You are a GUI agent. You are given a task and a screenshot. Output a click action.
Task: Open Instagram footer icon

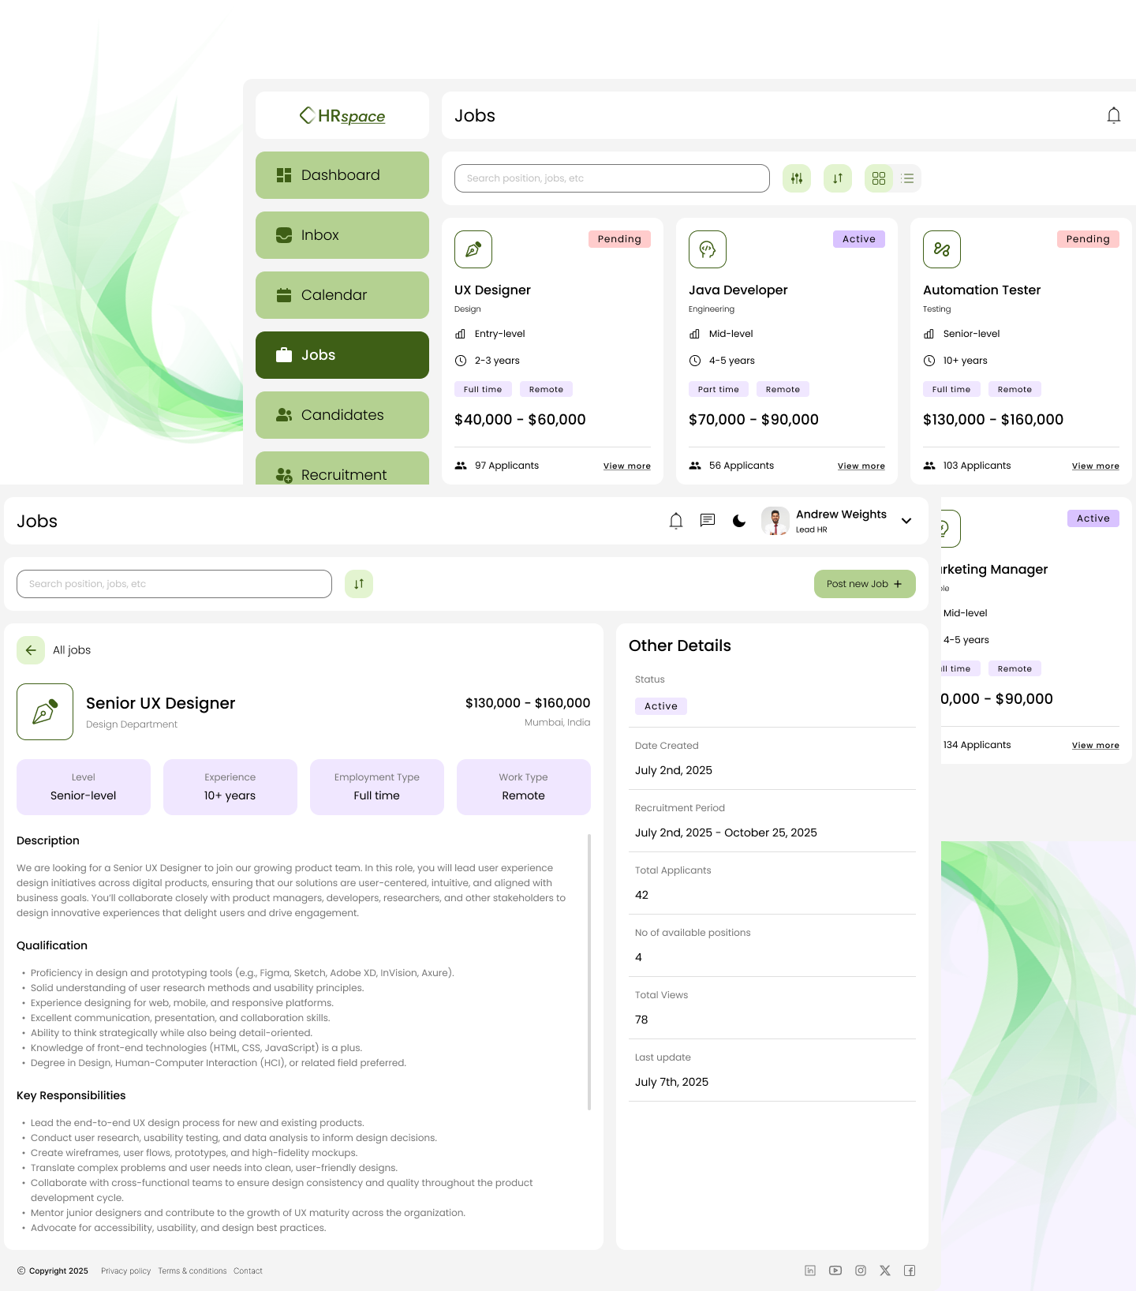coord(861,1270)
